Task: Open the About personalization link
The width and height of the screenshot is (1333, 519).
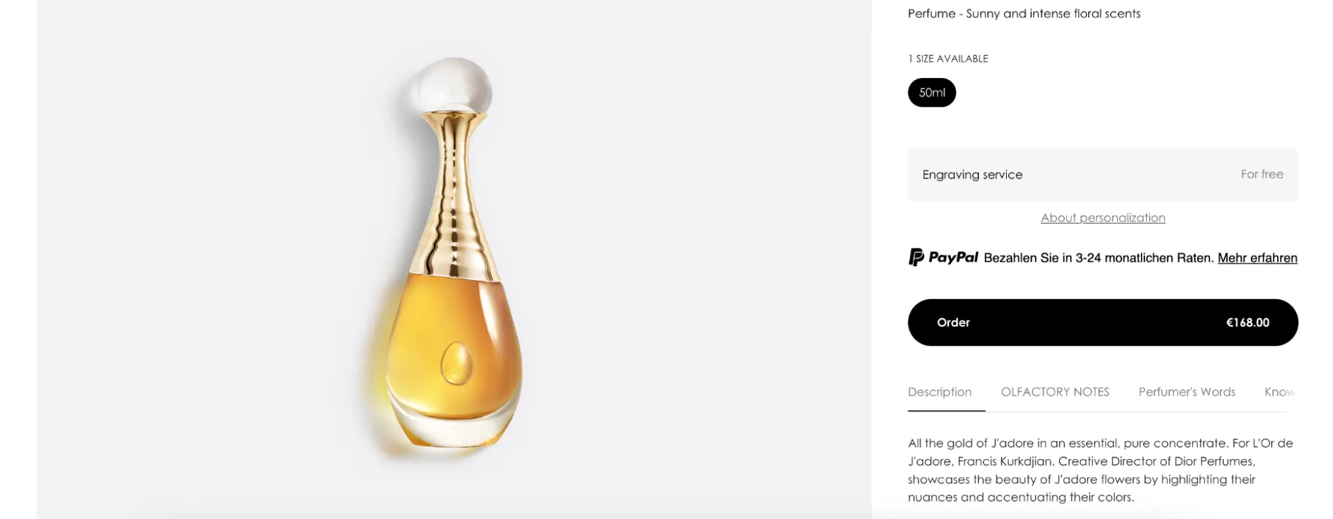Action: pos(1103,218)
